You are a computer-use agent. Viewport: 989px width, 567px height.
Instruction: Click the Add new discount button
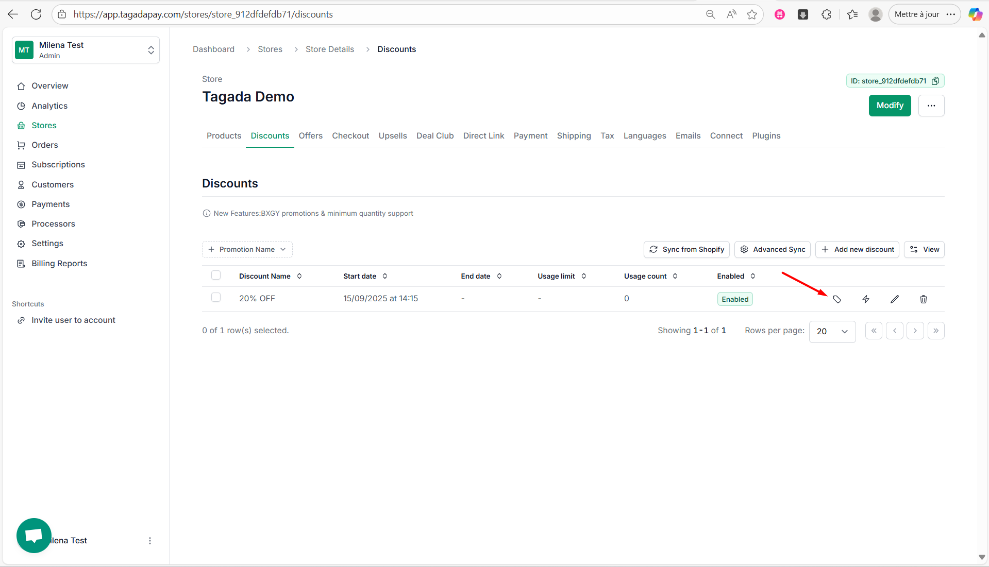pyautogui.click(x=858, y=250)
